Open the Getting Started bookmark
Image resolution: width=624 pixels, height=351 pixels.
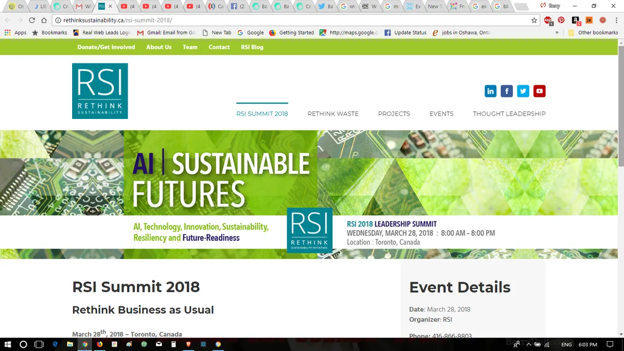click(292, 33)
